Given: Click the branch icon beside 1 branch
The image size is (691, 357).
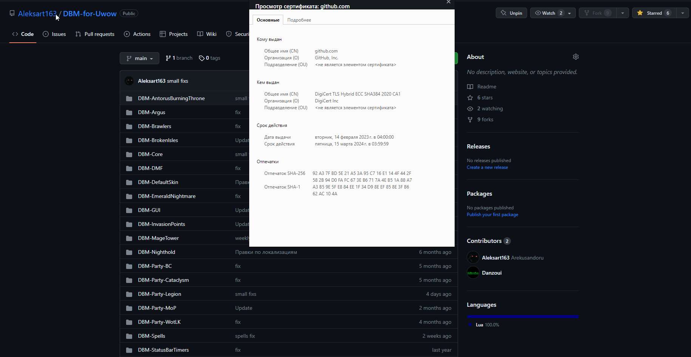Looking at the screenshot, I should pos(168,58).
